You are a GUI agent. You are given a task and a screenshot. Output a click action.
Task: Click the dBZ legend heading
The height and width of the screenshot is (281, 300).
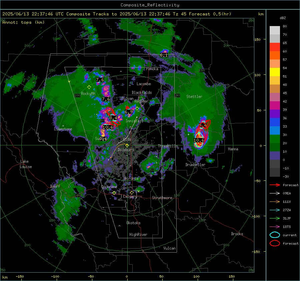283,18
